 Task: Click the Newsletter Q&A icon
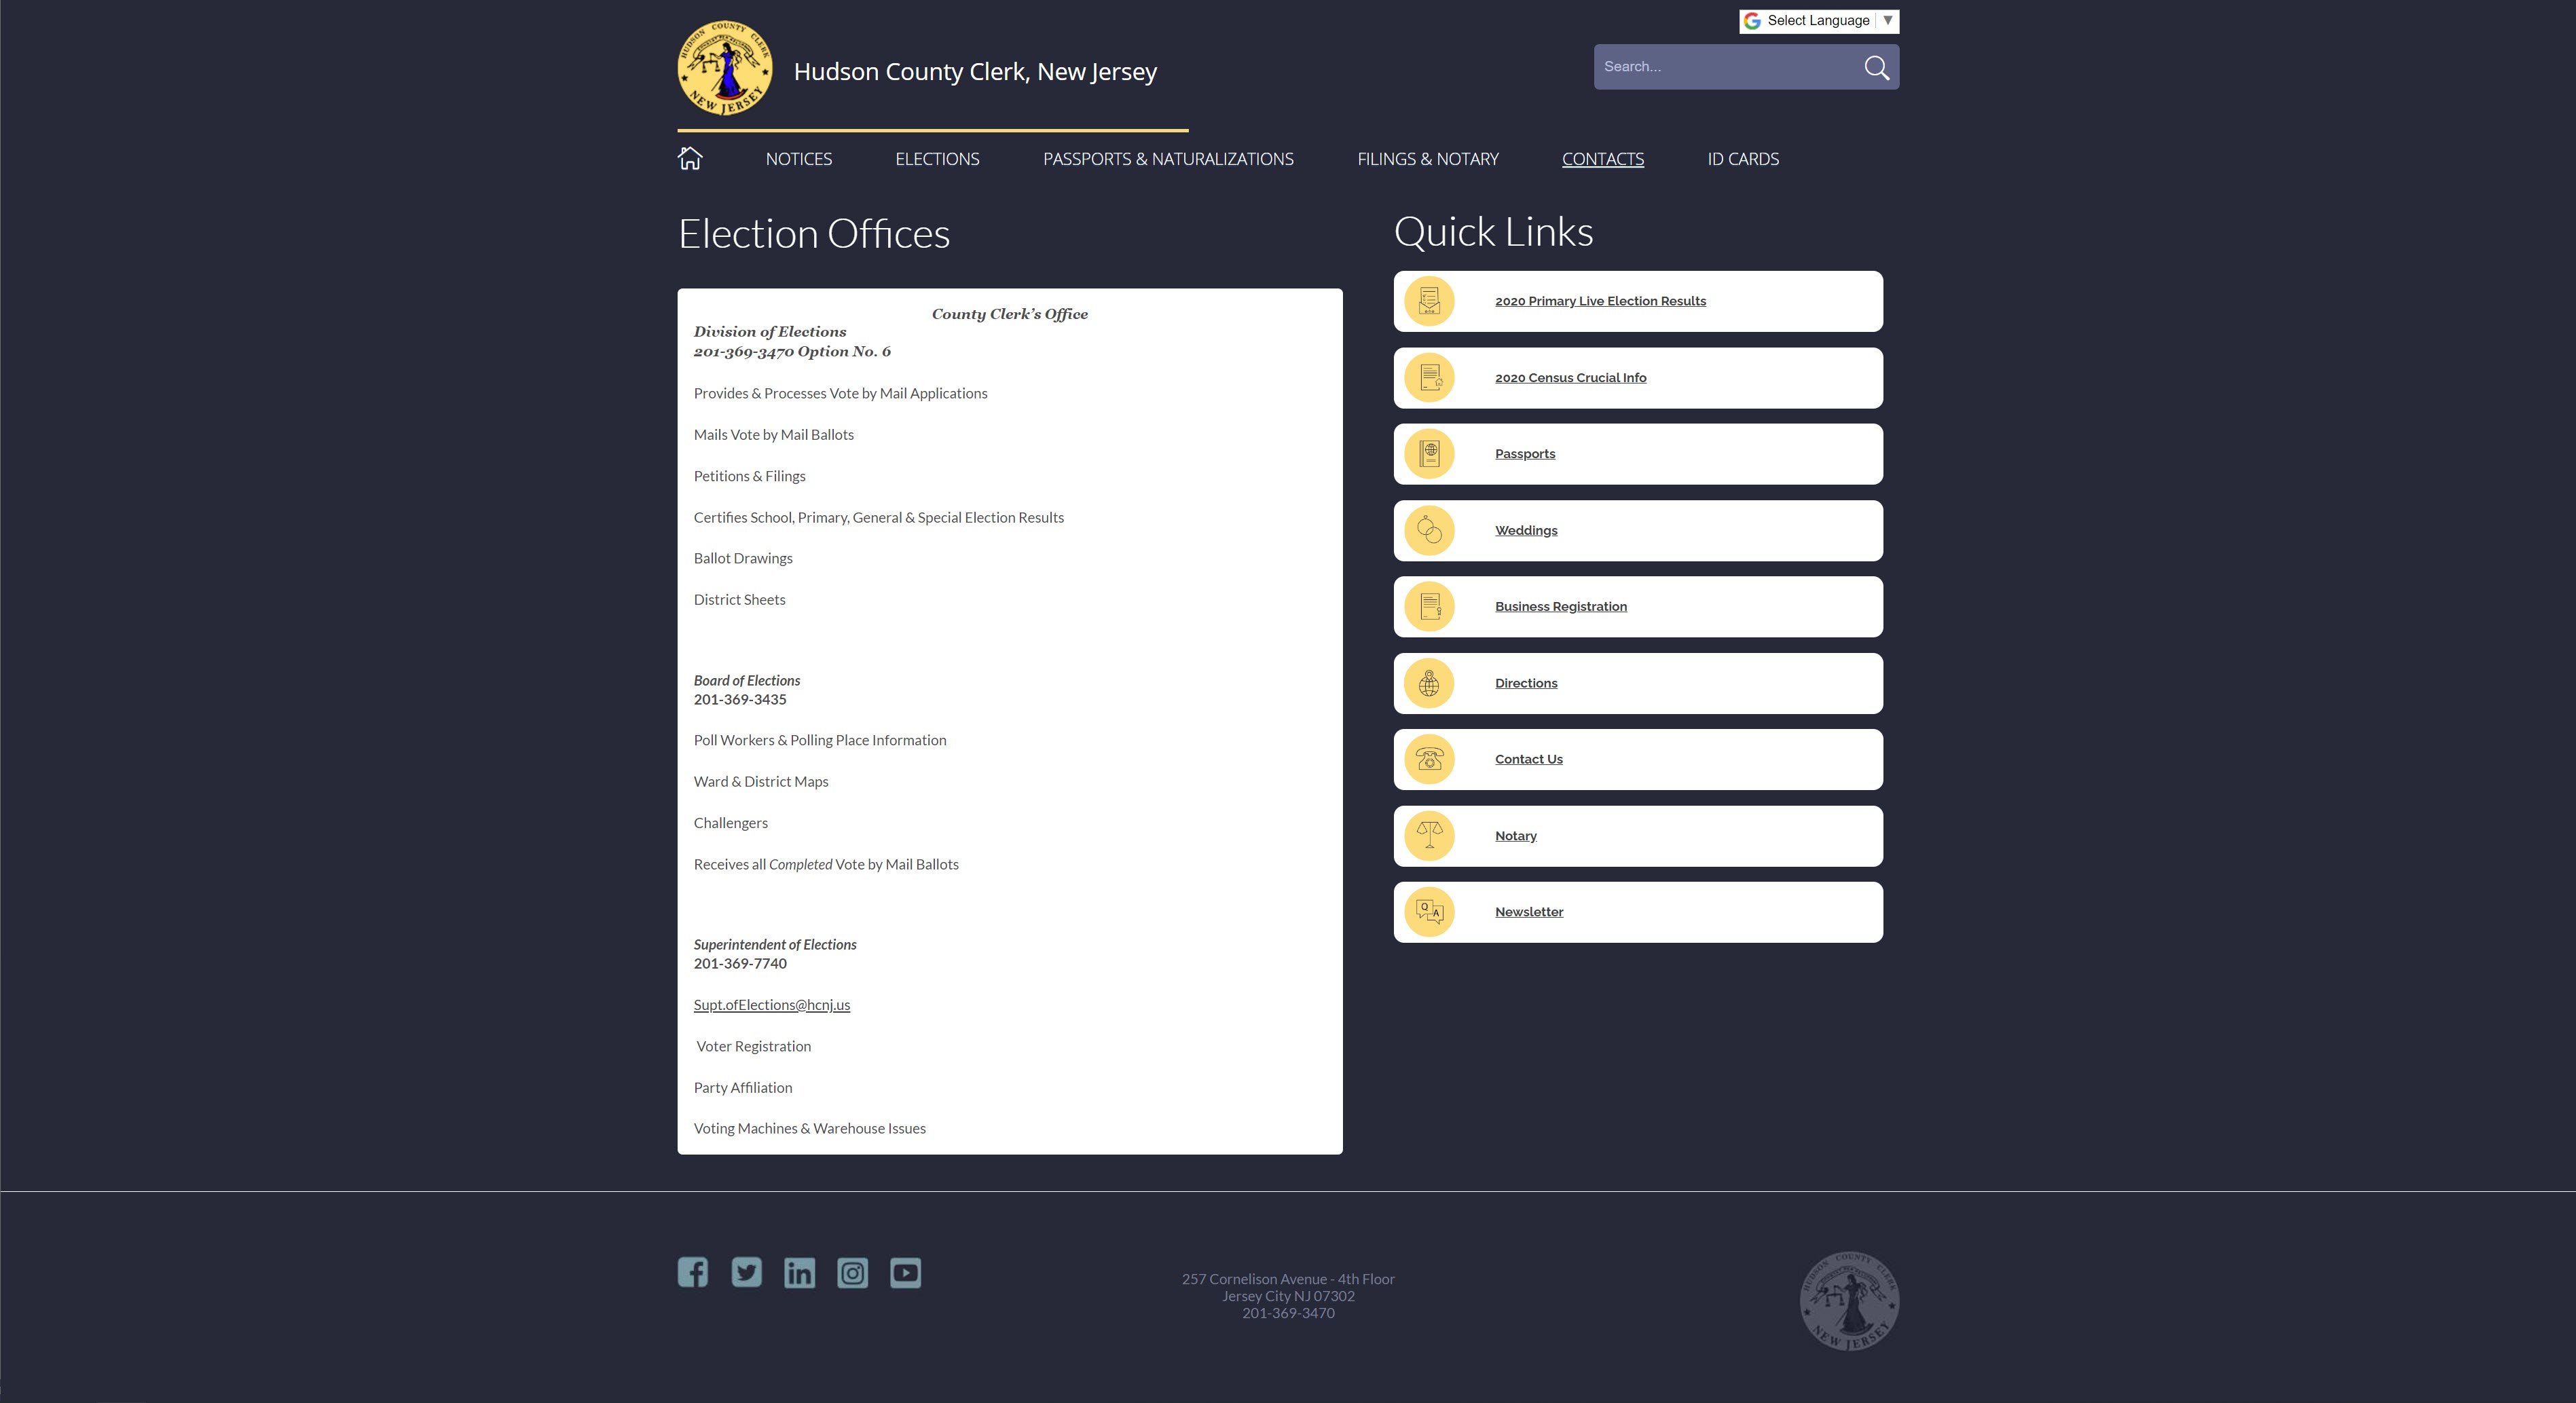point(1429,912)
